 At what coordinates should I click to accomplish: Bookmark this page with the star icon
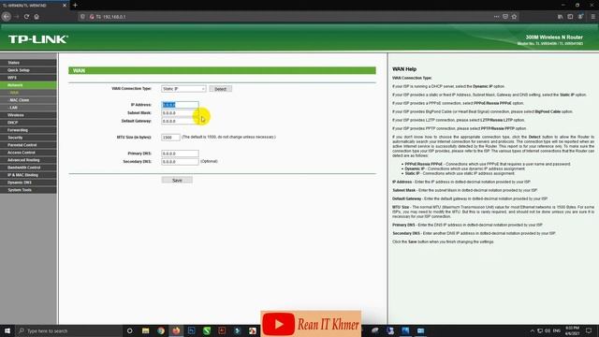coord(514,17)
